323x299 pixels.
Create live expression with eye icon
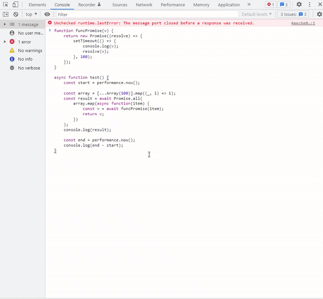(x=47, y=14)
